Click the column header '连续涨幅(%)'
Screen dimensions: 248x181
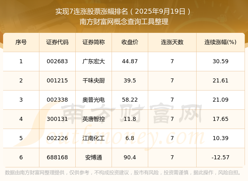[x=220, y=42]
